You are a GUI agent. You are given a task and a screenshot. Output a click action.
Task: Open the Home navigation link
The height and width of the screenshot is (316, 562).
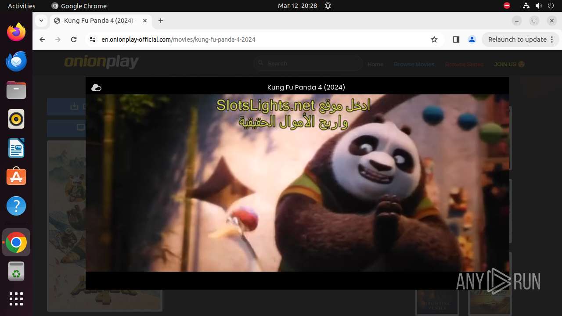click(x=375, y=64)
